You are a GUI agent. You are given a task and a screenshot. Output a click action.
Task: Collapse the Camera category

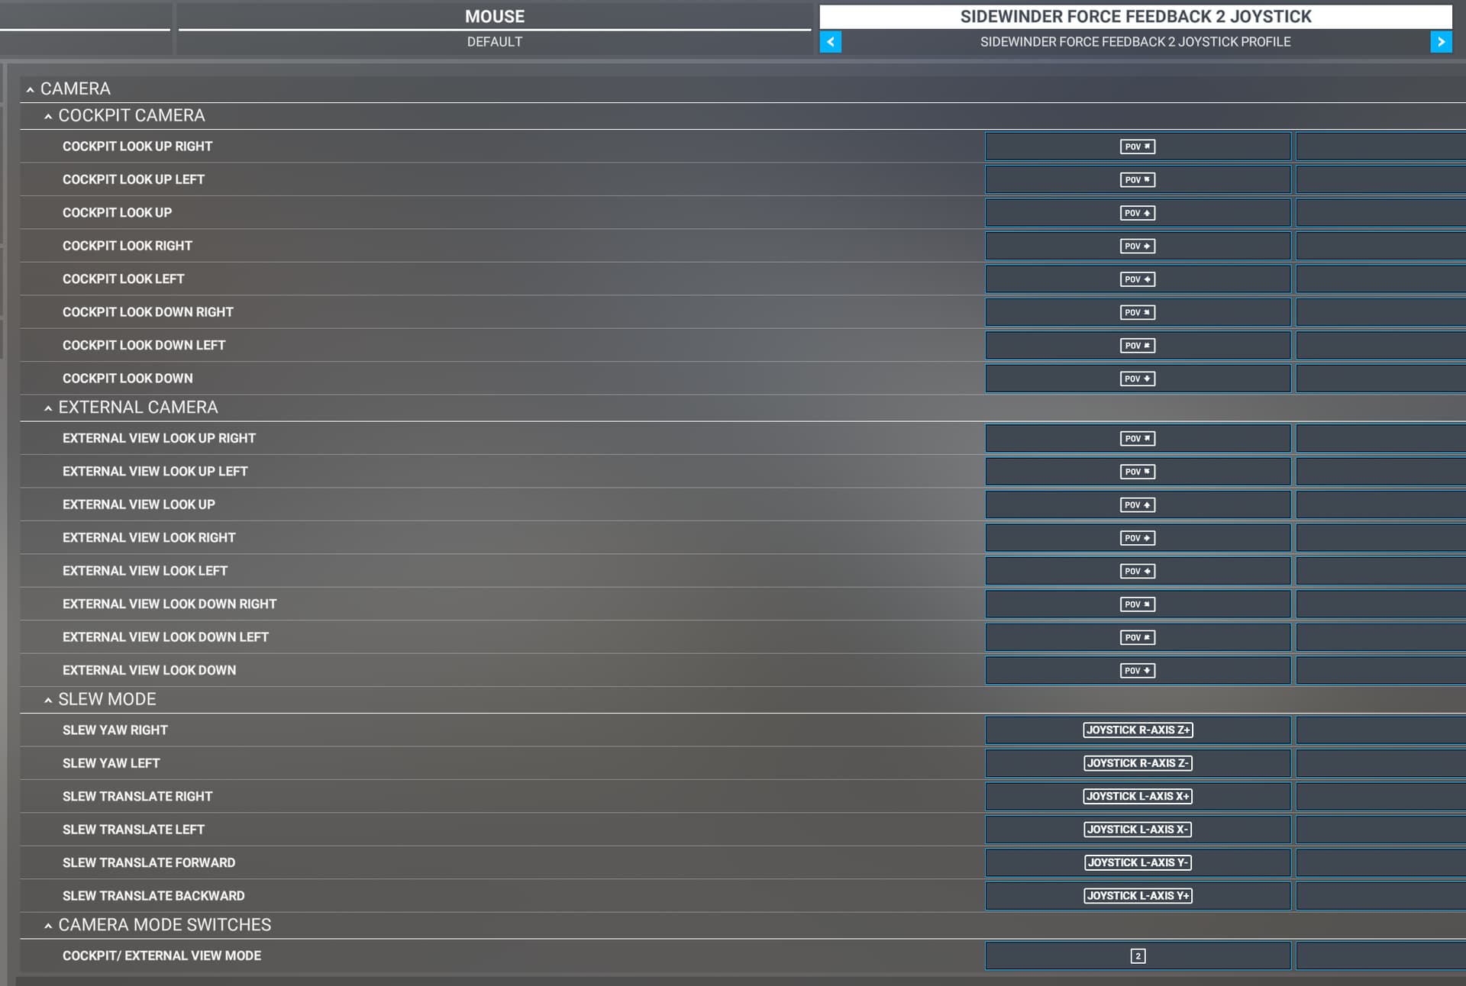tap(30, 89)
